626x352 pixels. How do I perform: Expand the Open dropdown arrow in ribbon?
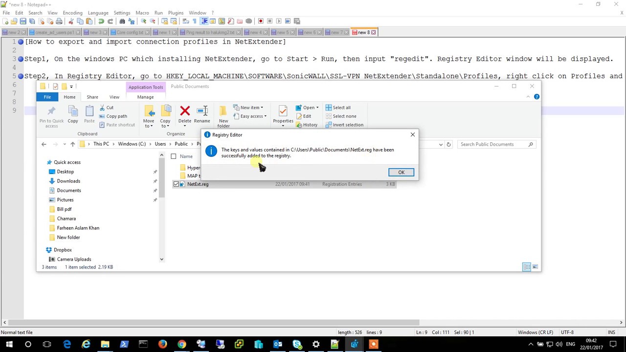tap(317, 108)
